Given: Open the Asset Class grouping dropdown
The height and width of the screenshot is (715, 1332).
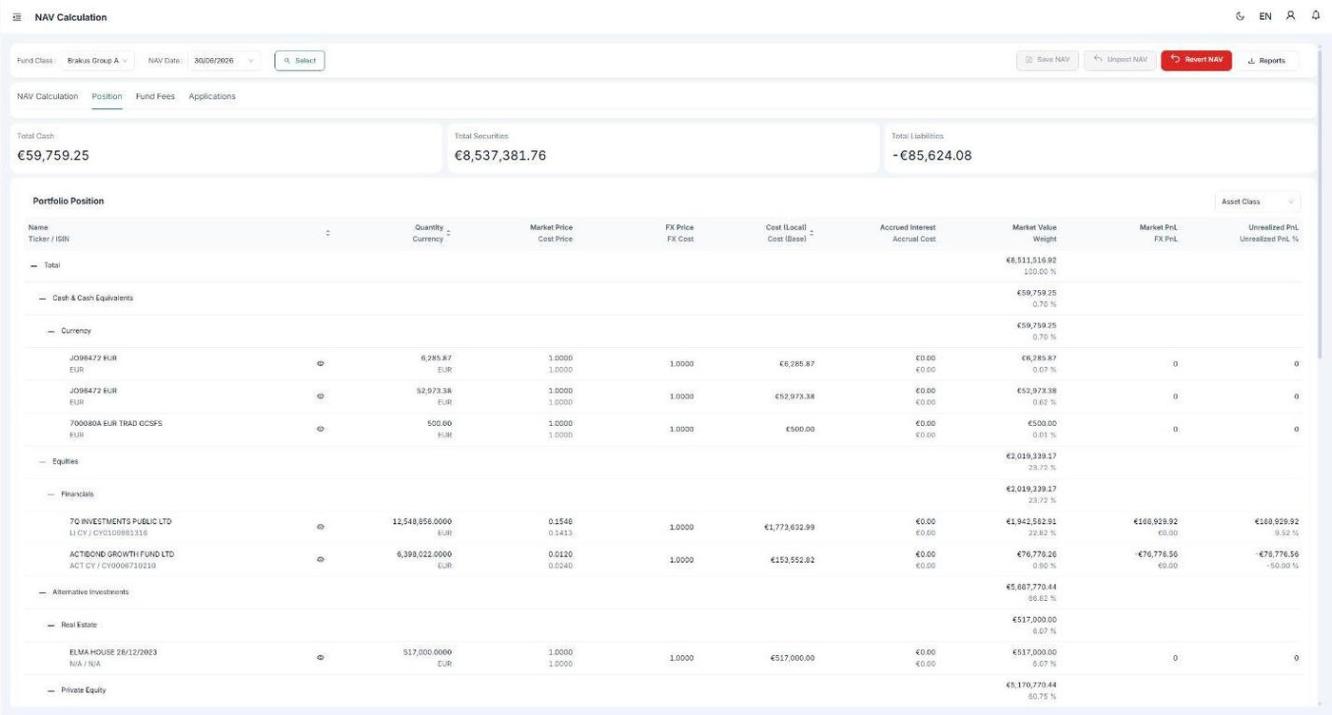Looking at the screenshot, I should [x=1257, y=202].
